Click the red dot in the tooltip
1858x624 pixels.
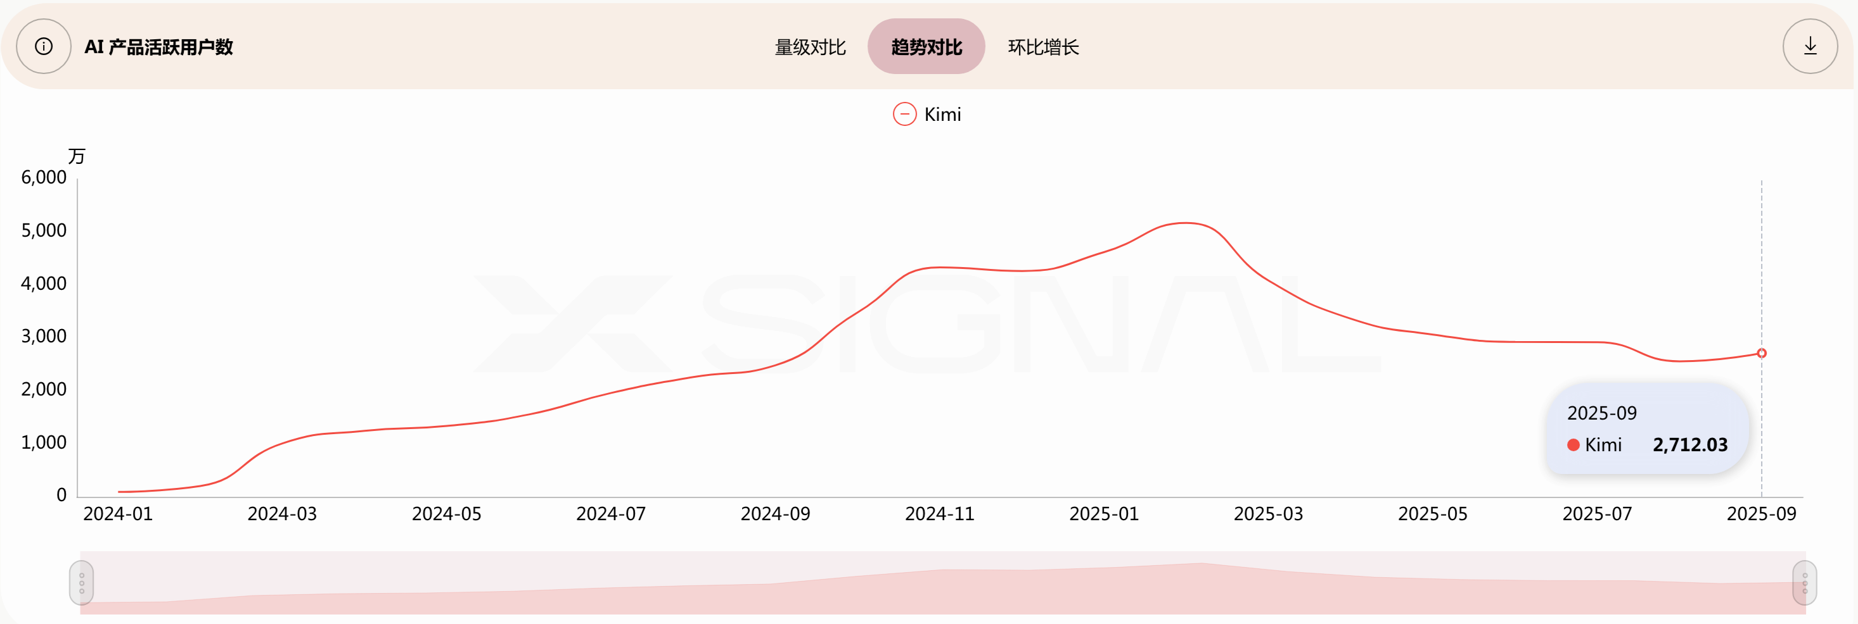tap(1573, 446)
